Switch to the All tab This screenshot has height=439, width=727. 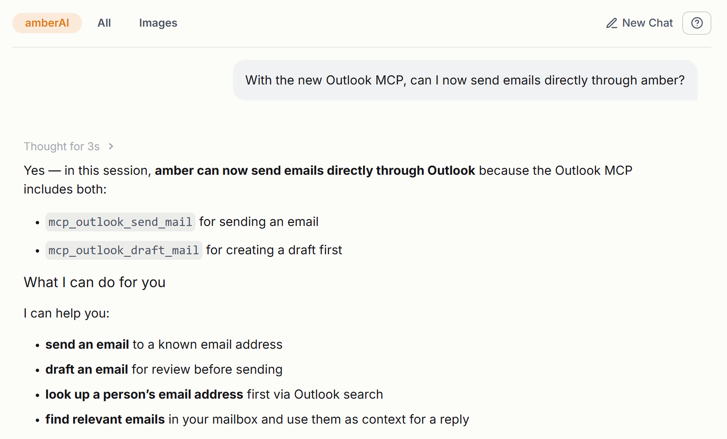104,23
